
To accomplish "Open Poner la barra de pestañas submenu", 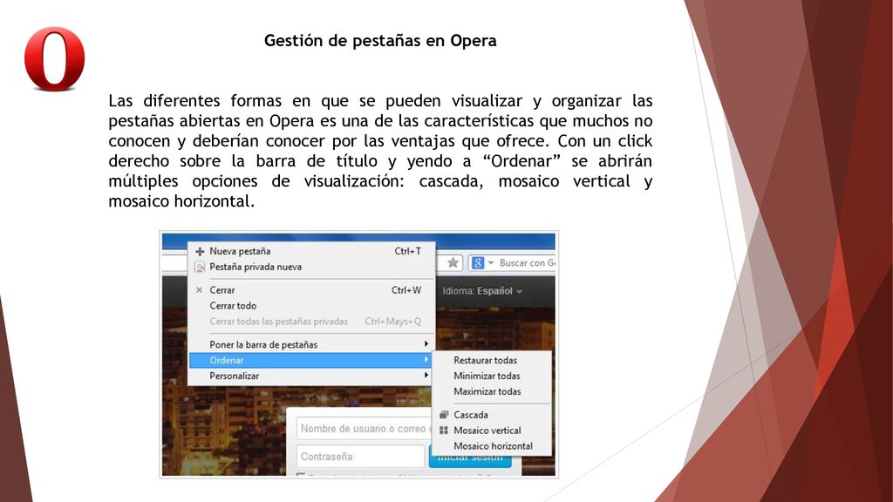I will point(311,344).
